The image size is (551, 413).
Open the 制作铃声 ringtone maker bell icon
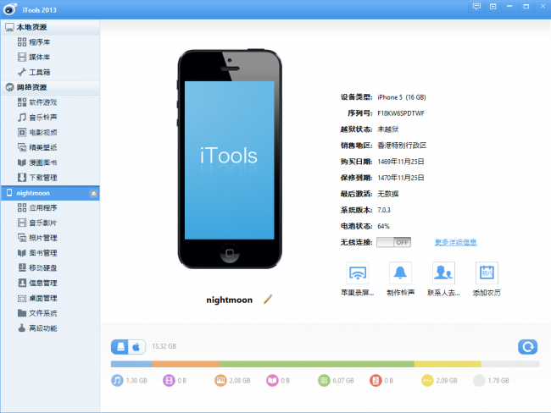400,273
